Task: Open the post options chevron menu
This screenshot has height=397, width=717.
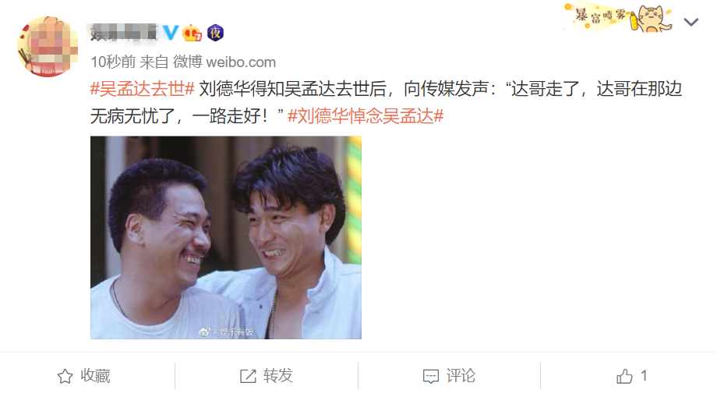Action: coord(691,22)
